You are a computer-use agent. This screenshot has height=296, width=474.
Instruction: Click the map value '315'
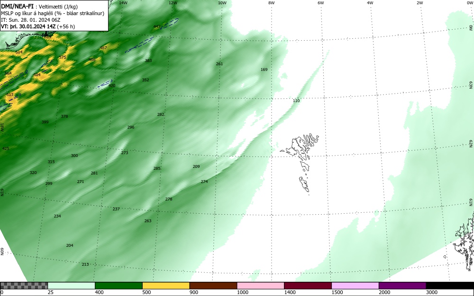point(51,162)
